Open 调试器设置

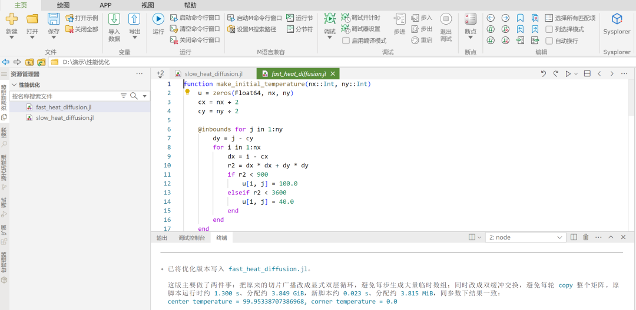pos(360,29)
